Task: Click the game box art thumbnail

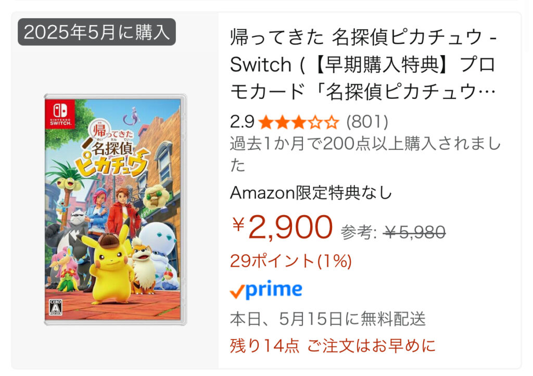Action: 116,209
